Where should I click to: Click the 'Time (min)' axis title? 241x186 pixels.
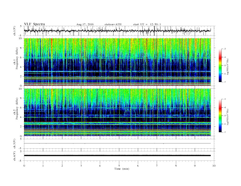[x=122, y=169]
